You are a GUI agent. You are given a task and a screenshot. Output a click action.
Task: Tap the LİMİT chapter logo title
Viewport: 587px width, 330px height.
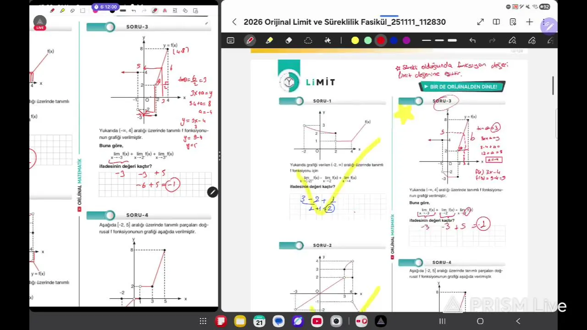point(320,82)
